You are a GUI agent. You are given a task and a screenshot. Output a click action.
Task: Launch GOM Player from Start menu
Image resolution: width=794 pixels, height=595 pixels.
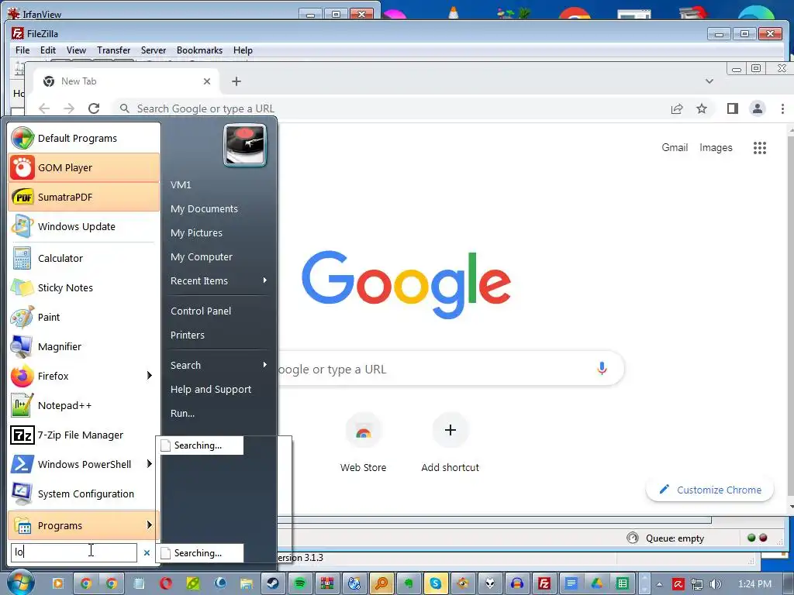tap(84, 167)
